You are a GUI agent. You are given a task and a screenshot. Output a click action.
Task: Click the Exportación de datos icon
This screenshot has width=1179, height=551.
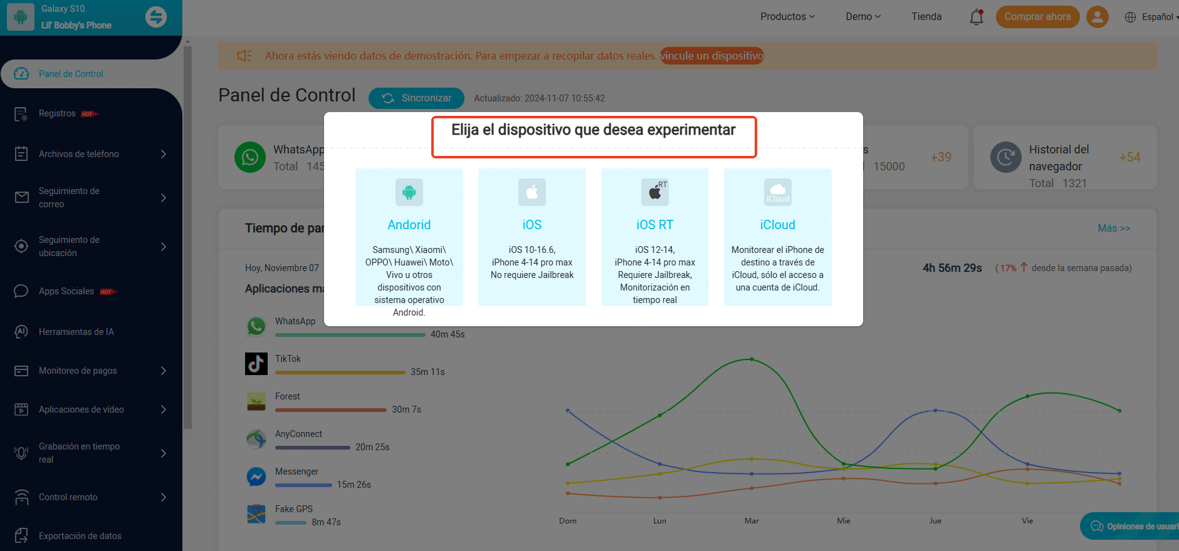pos(21,536)
